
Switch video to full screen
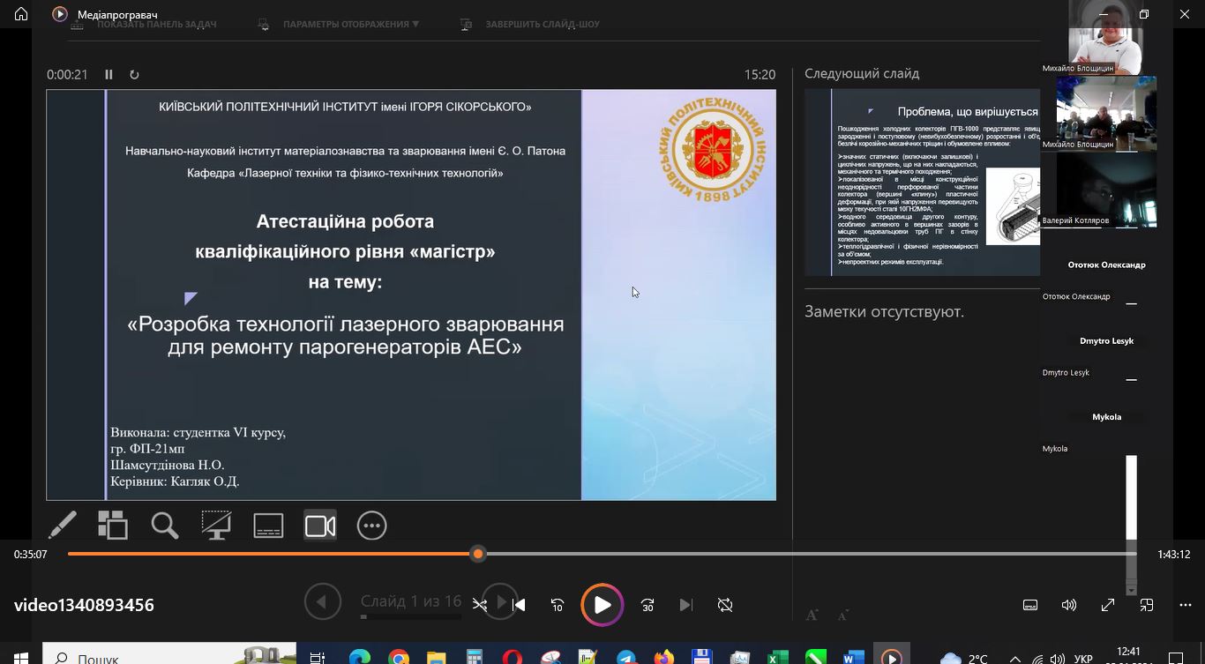1108,605
